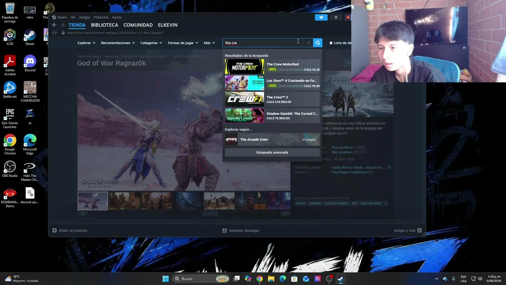Open the ELKEVIN profile tab
Image resolution: width=506 pixels, height=285 pixels.
coord(168,25)
